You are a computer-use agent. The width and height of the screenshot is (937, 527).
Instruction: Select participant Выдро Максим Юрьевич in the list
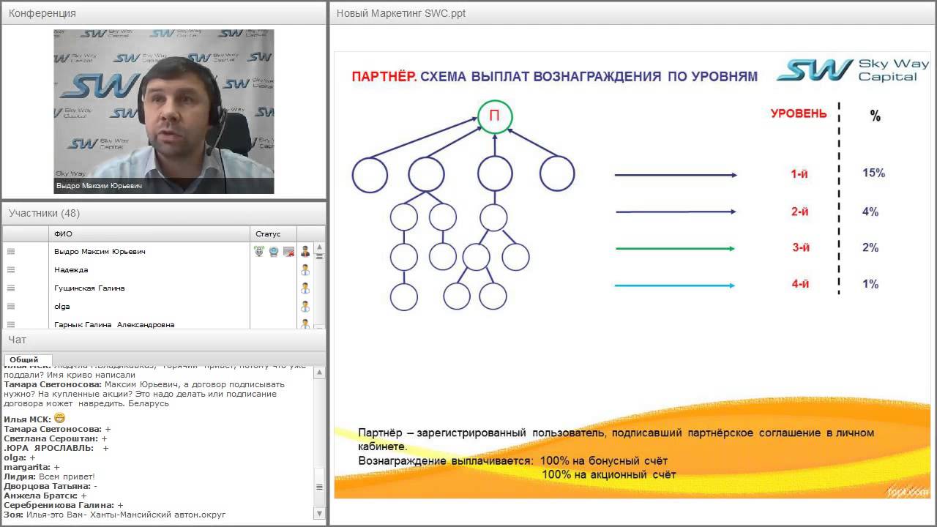100,251
